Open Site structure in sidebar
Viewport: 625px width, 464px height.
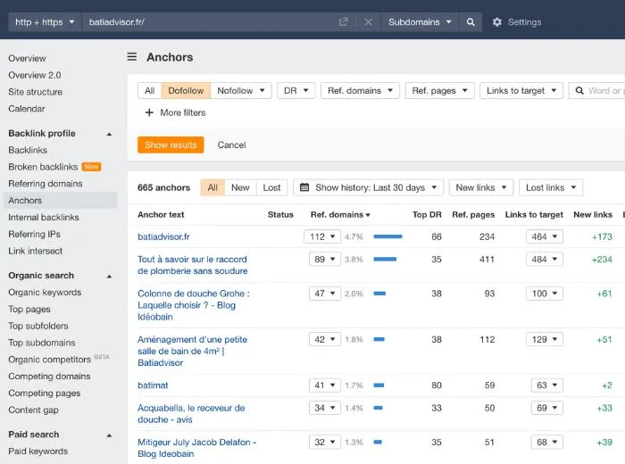(x=36, y=92)
